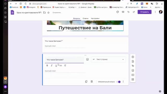Add a section from side toolbar
This screenshot has width=167, height=94.
click(x=133, y=79)
